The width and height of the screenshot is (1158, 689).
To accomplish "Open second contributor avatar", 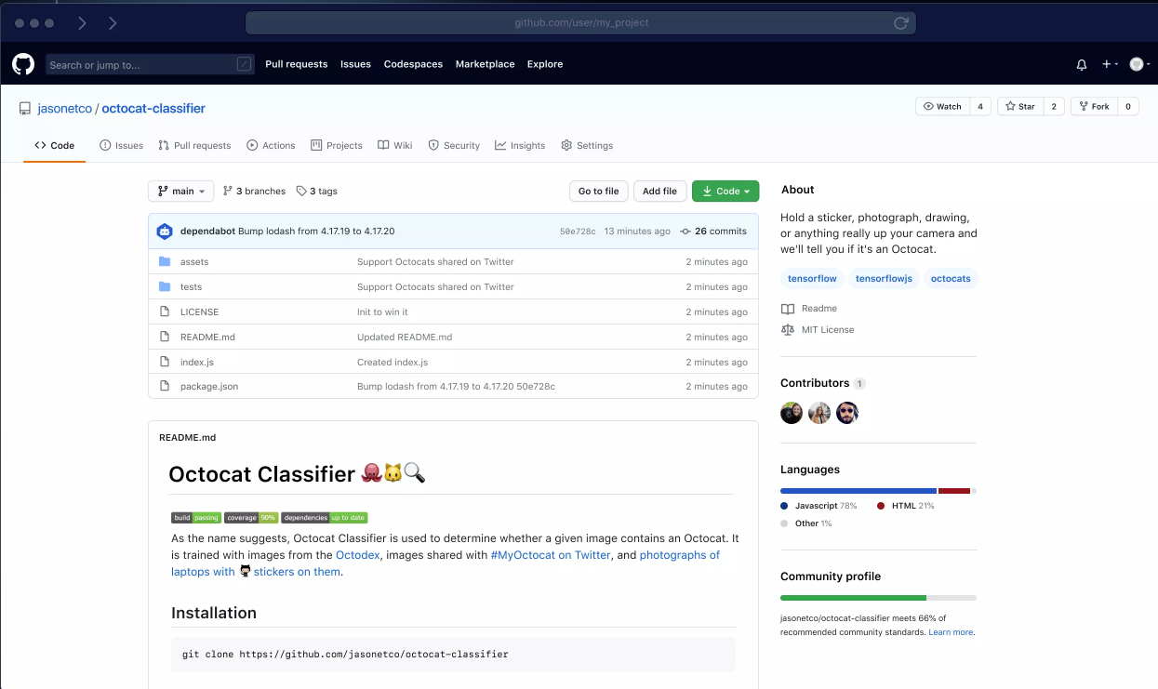I will click(819, 413).
